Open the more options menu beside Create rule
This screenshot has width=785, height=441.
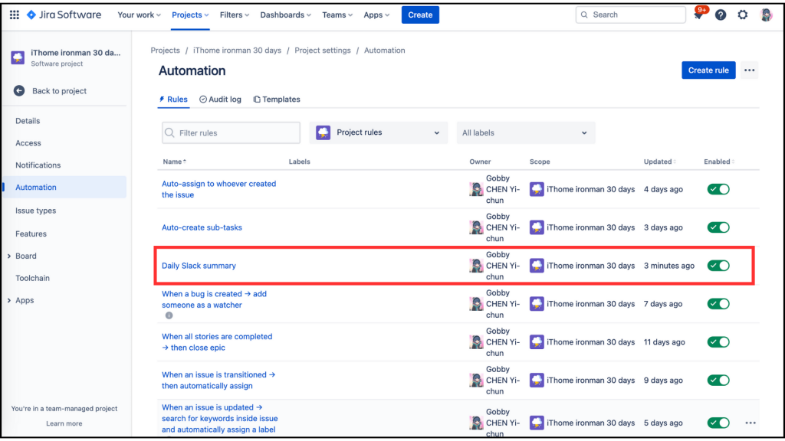(x=750, y=70)
